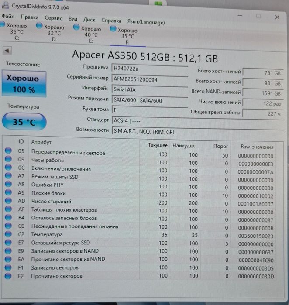Open the Справка menu
Screen dimensions: 289x305
pos(111,21)
